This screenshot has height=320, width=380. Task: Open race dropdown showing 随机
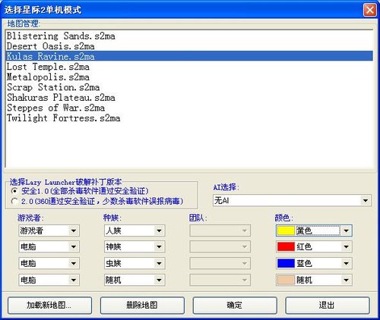click(135, 280)
